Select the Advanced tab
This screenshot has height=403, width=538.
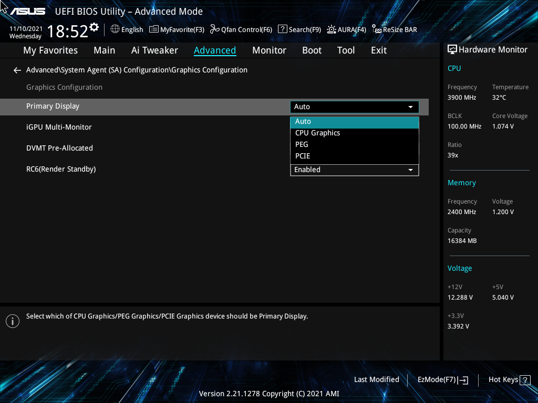pyautogui.click(x=215, y=50)
